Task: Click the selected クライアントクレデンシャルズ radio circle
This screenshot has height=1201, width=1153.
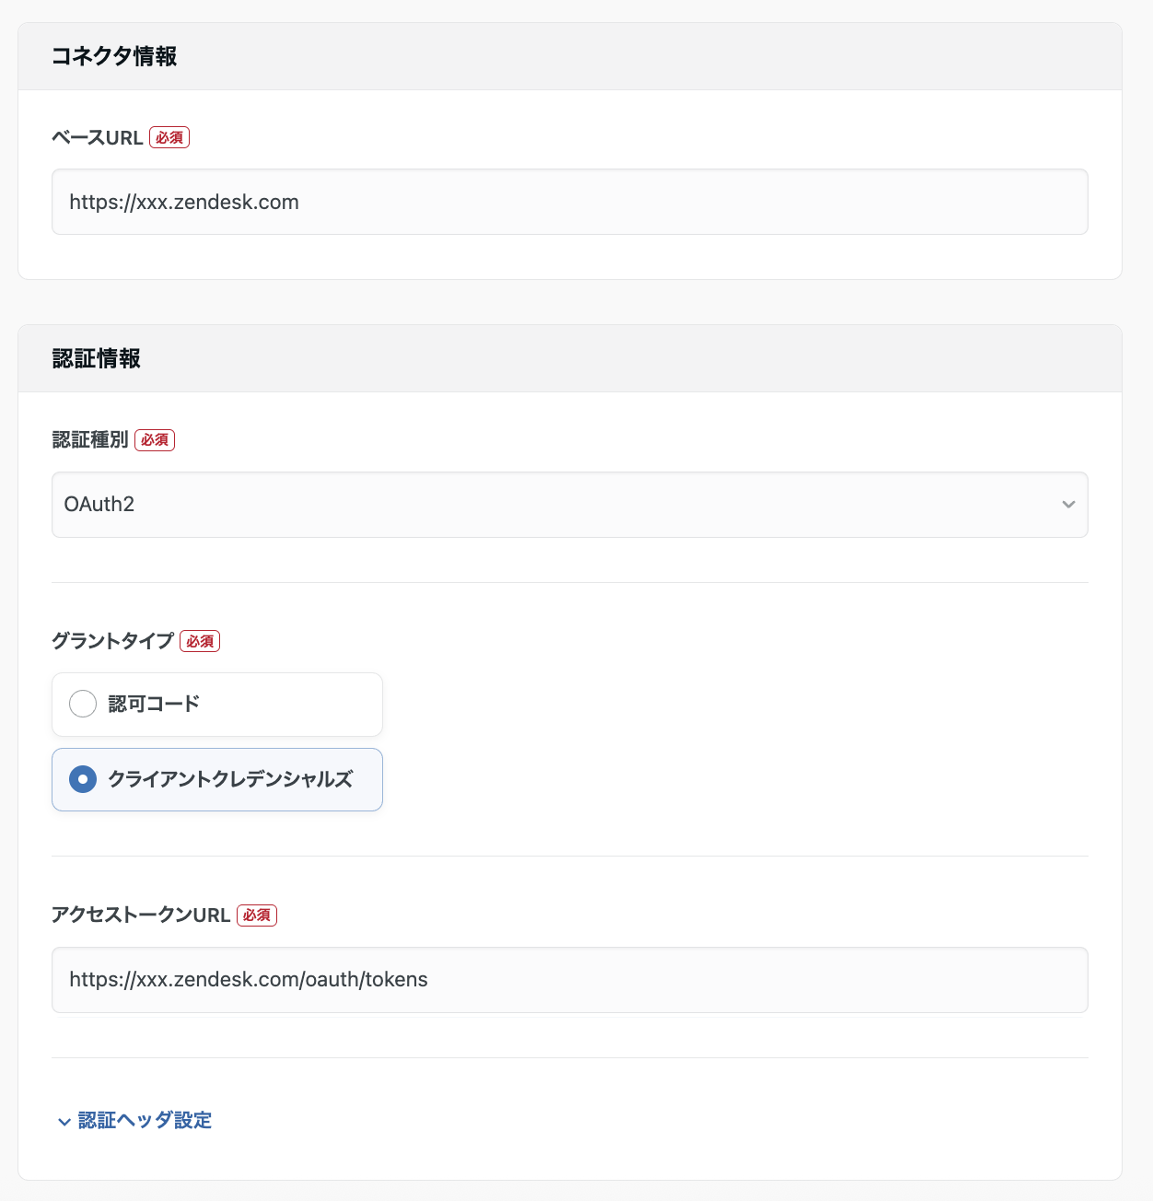Action: point(83,779)
